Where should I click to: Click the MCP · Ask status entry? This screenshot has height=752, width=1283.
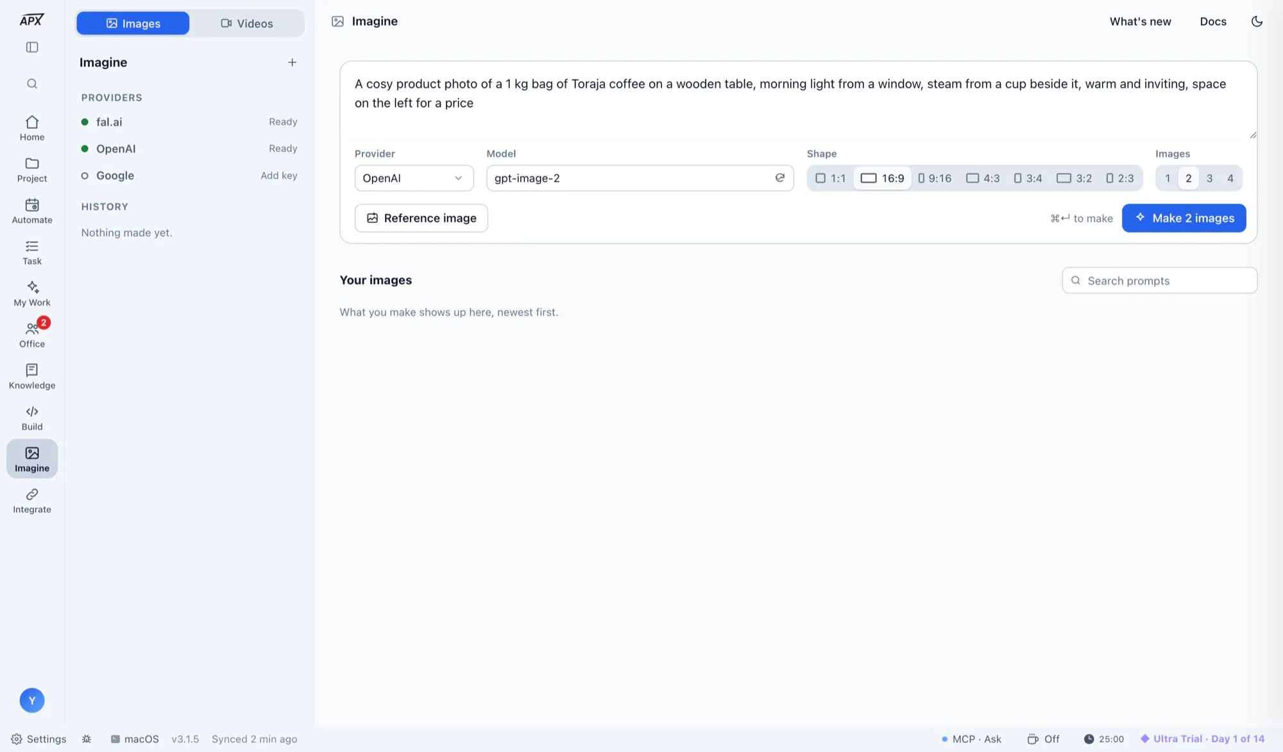point(971,739)
